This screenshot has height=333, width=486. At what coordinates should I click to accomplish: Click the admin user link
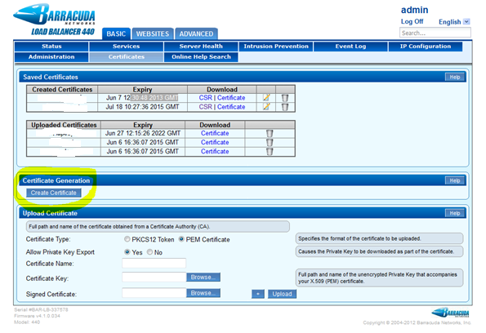pos(414,10)
